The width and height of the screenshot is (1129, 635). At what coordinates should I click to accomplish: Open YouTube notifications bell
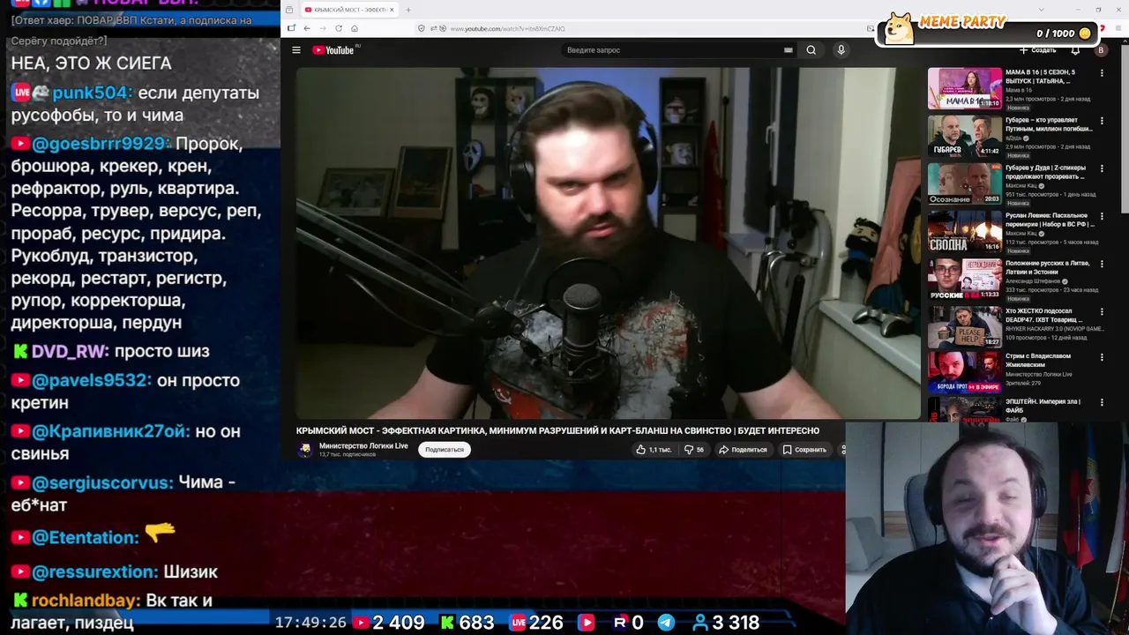(x=1074, y=50)
